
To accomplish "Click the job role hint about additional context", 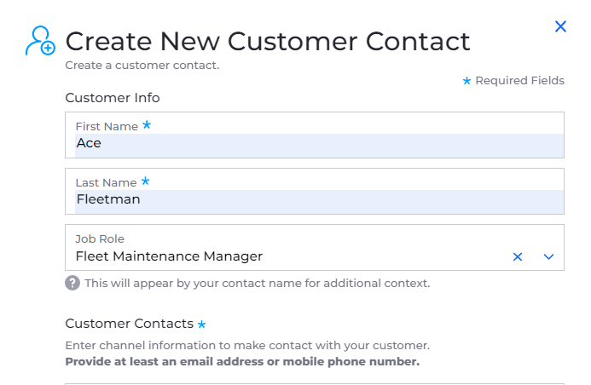I will [257, 283].
